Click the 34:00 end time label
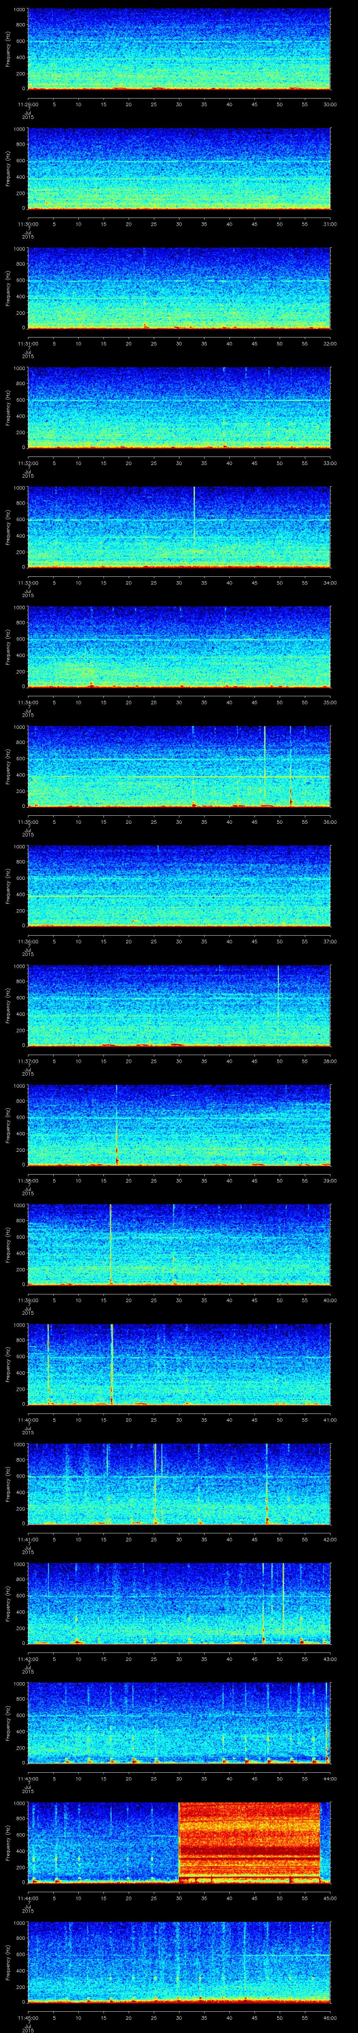This screenshot has height=2033, width=358. [x=330, y=582]
